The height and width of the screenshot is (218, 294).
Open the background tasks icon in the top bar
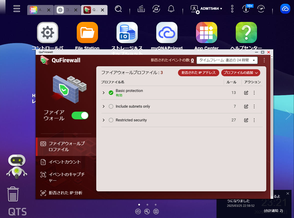pyautogui.click(x=141, y=8)
